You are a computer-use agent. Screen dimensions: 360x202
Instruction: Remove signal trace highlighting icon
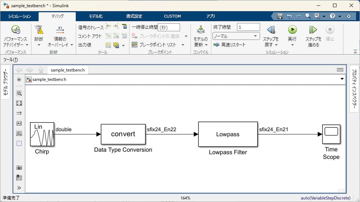pos(124,26)
